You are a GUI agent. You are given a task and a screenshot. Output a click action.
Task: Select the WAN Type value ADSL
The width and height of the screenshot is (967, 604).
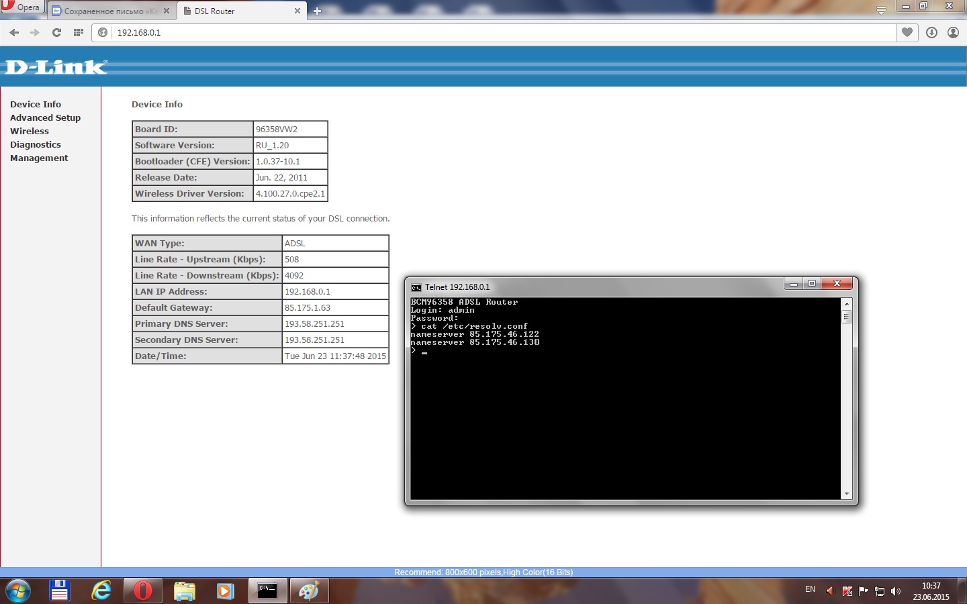[x=295, y=243]
